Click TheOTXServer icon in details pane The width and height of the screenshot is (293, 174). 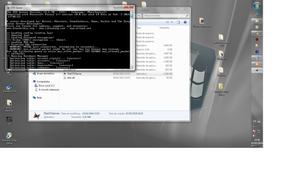click(x=37, y=116)
